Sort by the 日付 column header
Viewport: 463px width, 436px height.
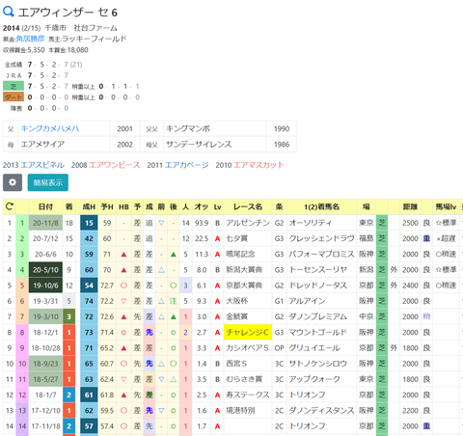[x=45, y=206]
